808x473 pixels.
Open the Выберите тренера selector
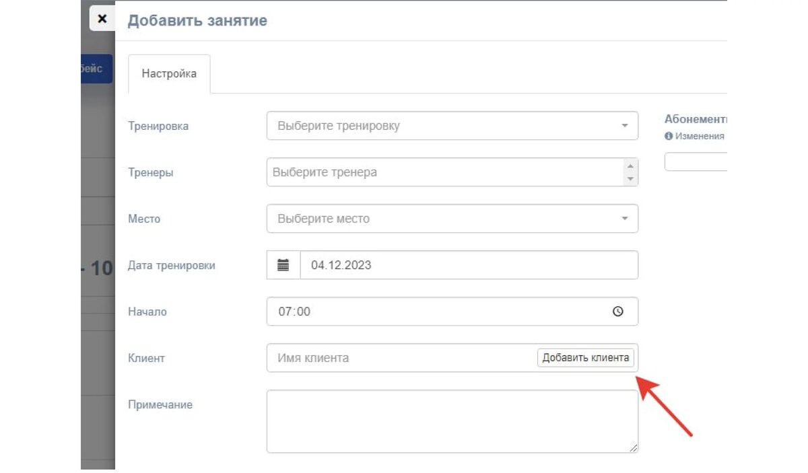click(x=444, y=172)
